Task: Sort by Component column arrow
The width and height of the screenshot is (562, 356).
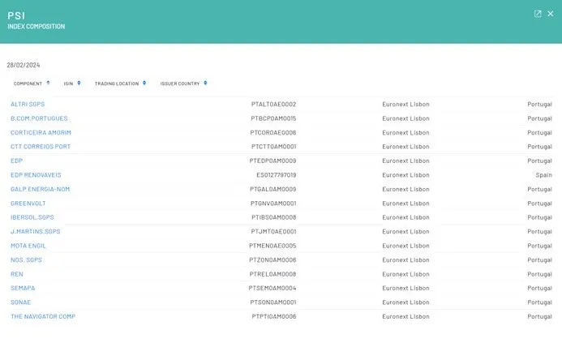Action: tap(48, 84)
